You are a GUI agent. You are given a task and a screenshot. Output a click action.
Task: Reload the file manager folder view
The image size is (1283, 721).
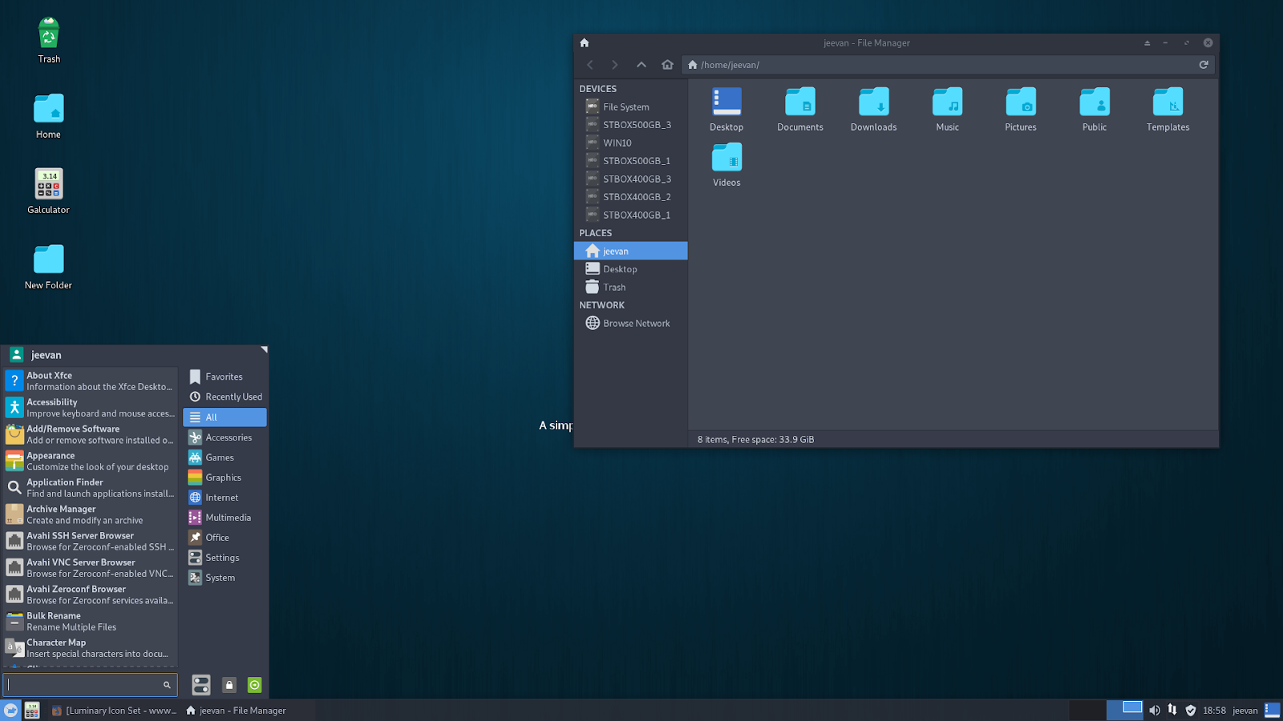pyautogui.click(x=1204, y=65)
